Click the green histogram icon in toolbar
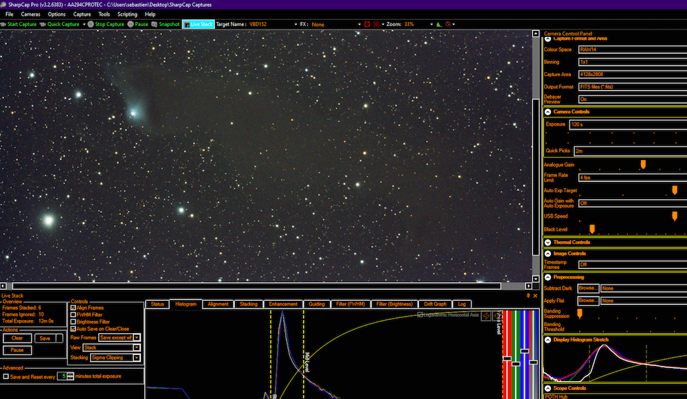This screenshot has width=687, height=399. tap(439, 24)
